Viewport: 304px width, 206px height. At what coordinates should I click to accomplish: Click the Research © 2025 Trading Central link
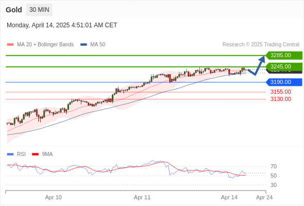(x=261, y=45)
